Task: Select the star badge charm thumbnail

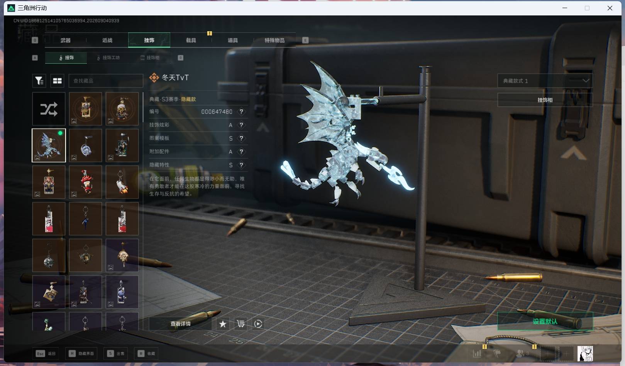Action: coord(85,255)
